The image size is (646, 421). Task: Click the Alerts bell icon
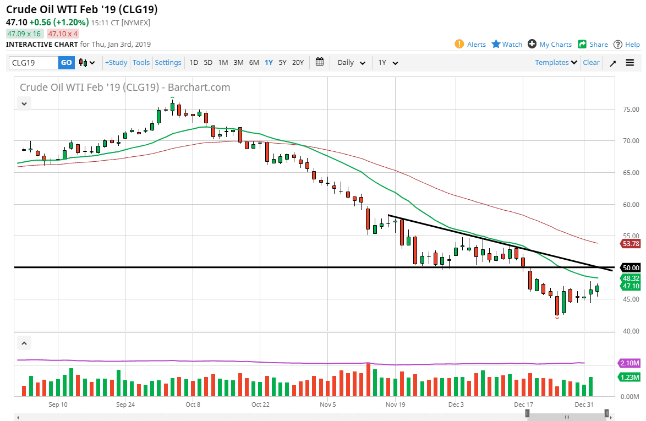click(x=459, y=45)
